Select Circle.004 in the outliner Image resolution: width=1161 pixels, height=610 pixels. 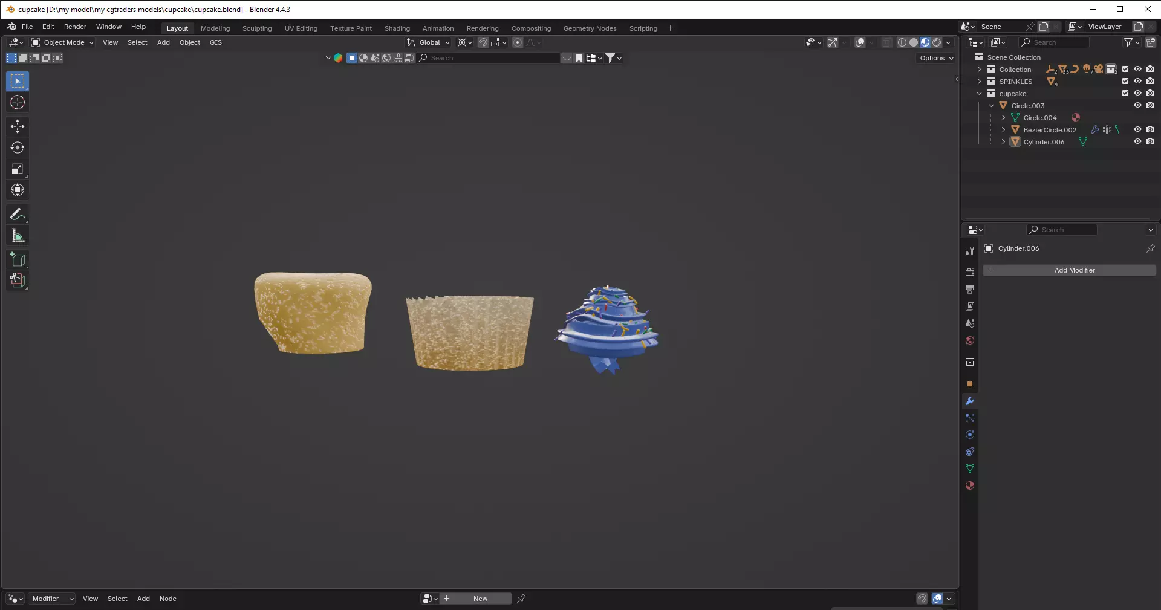click(1040, 118)
